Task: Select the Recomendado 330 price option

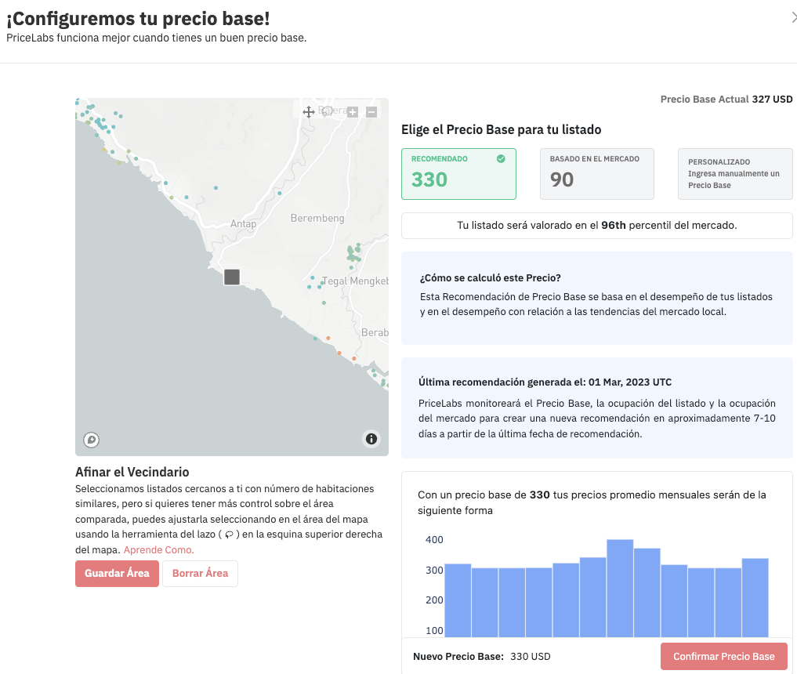Action: 458,174
